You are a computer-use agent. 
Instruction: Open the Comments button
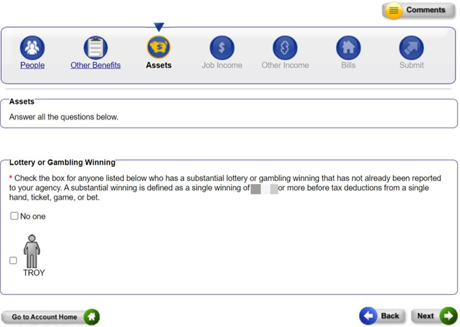425,10
